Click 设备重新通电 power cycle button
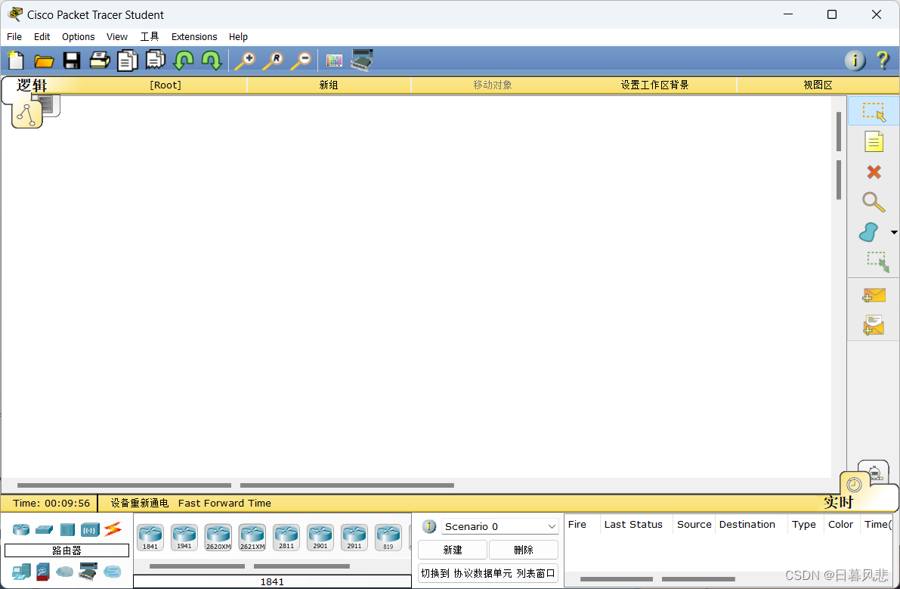 [140, 503]
